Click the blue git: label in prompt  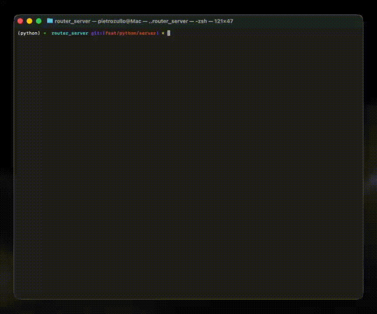point(96,33)
